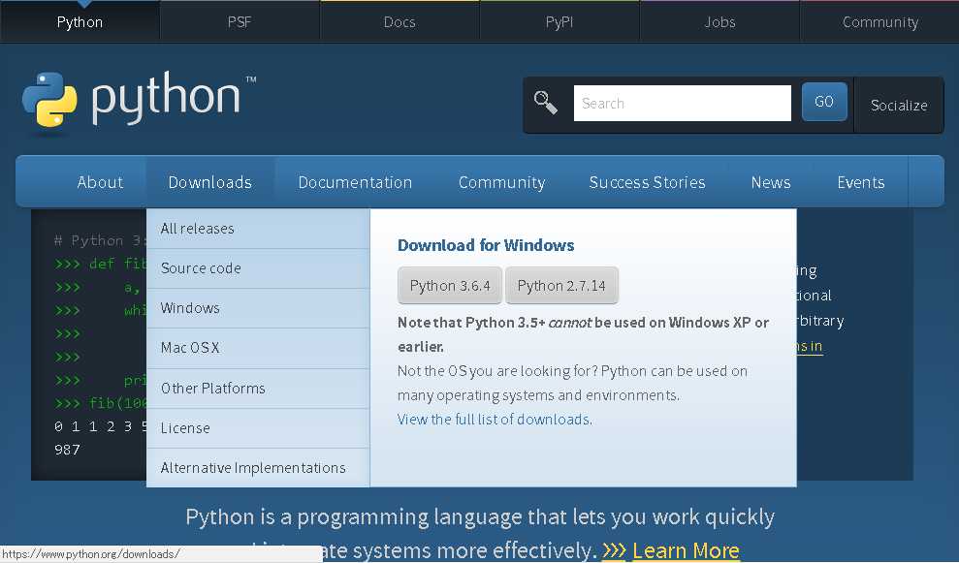Open the News navigation menu

click(771, 182)
